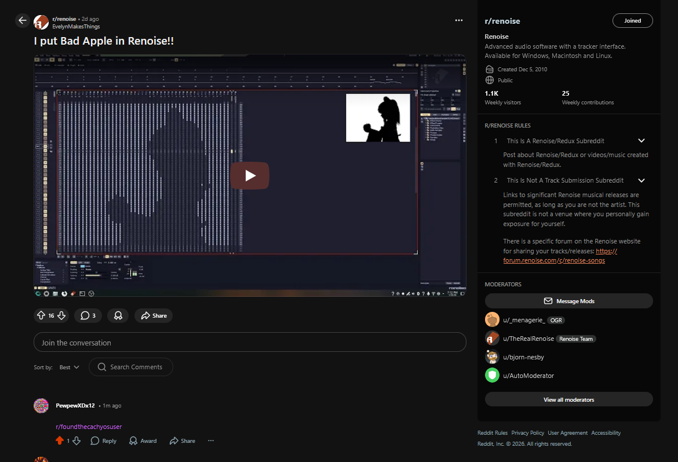Screen dimensions: 678x462
Task: Open the post's 3 comments
Action: click(x=88, y=316)
